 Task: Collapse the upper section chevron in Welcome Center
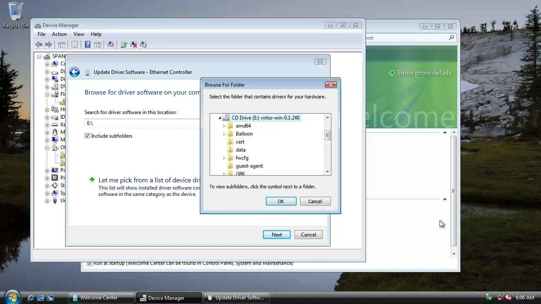pos(445,133)
